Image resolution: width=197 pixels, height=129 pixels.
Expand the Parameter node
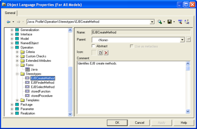pyautogui.click(x=12, y=109)
